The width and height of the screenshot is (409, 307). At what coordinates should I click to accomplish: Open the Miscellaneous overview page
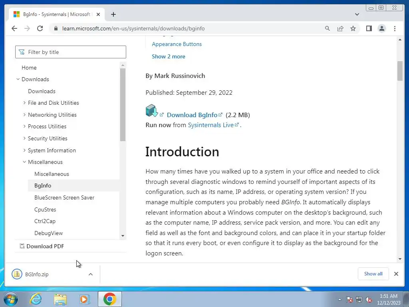pos(52,174)
